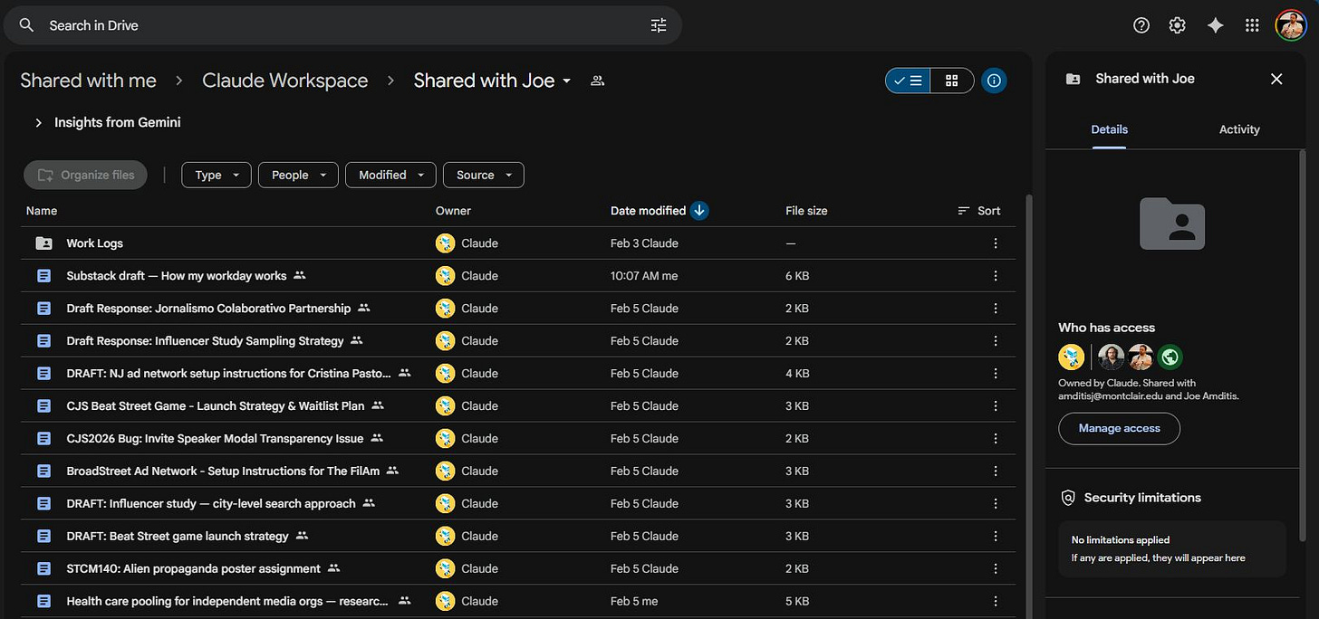The image size is (1319, 619).
Task: Open the Settings gear icon
Action: [1177, 25]
